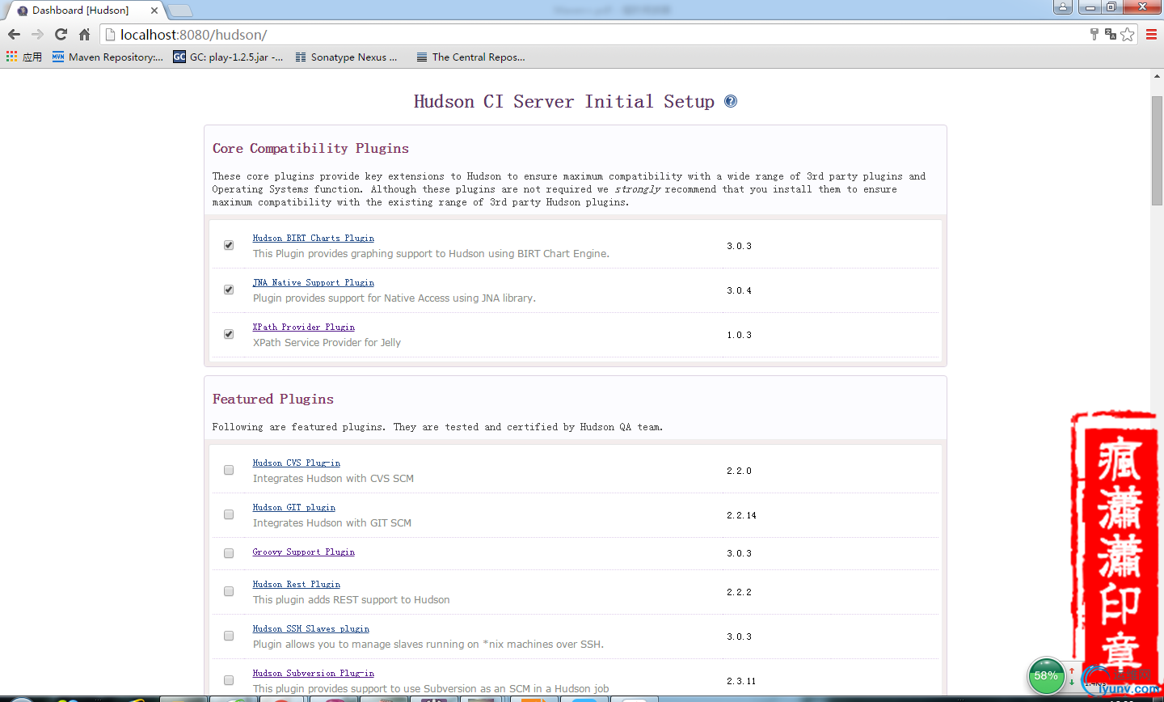
Task: Click the user profile icon in title bar
Action: click(1063, 7)
